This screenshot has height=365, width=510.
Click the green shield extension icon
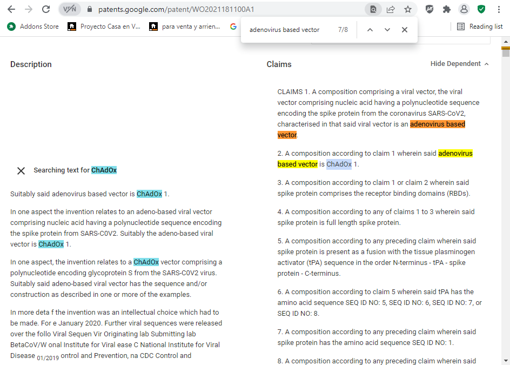[481, 9]
